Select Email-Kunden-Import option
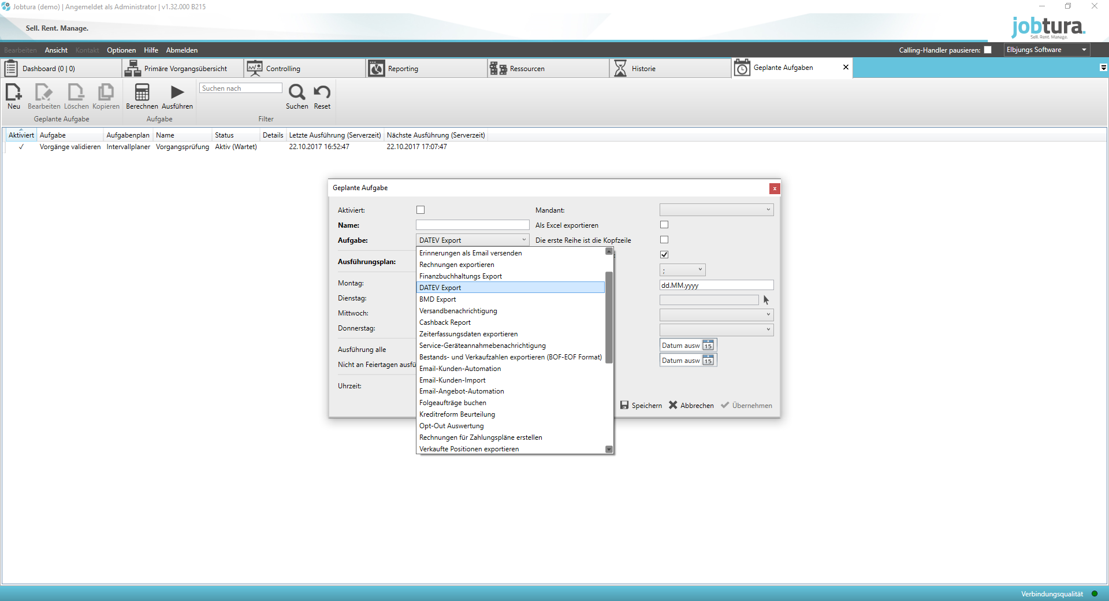Screen dimensions: 1109x601 (x=511, y=380)
